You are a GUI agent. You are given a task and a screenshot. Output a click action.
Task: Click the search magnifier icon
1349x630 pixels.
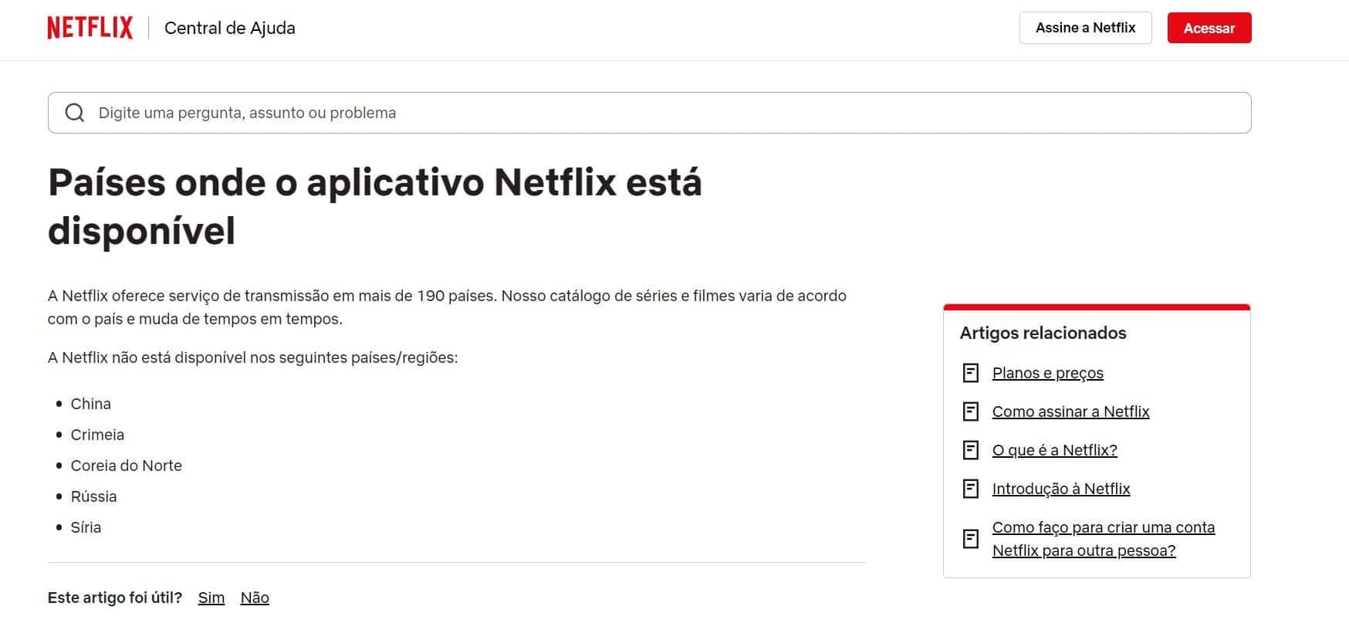tap(75, 113)
